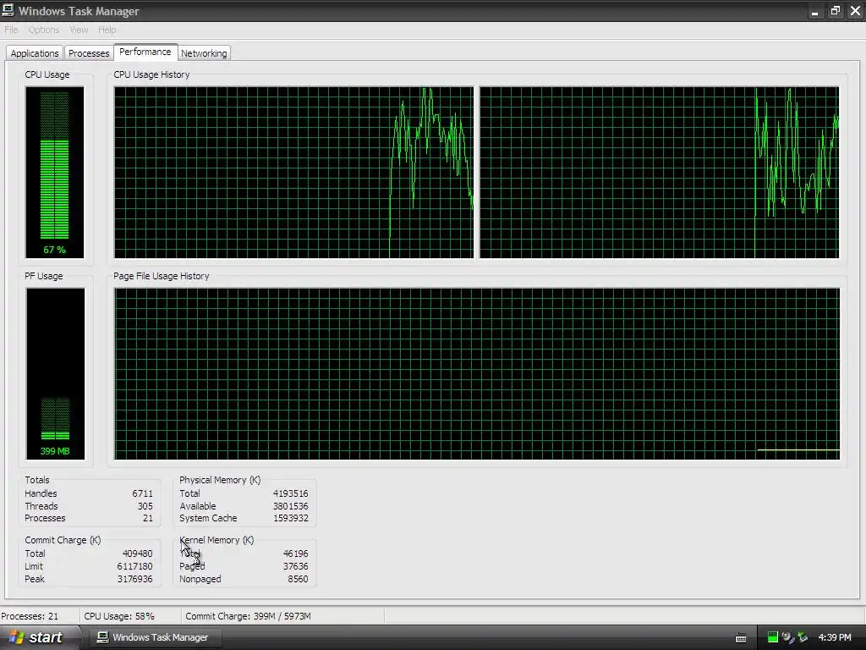
Task: Click the Nonpaged label under Kernel Memory
Action: click(x=200, y=579)
